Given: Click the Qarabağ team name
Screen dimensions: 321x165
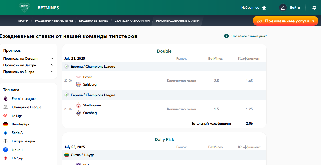Looking at the screenshot, I should pyautogui.click(x=90, y=113).
